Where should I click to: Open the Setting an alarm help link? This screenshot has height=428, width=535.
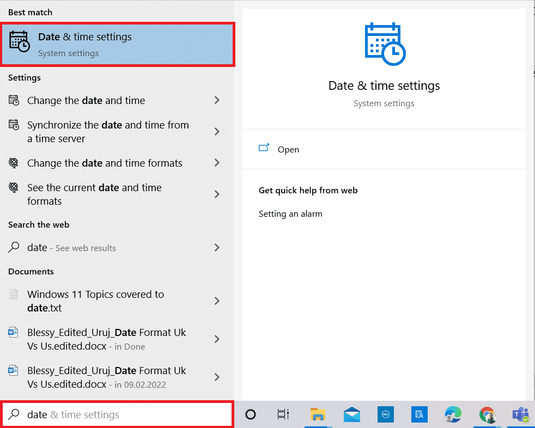point(290,213)
